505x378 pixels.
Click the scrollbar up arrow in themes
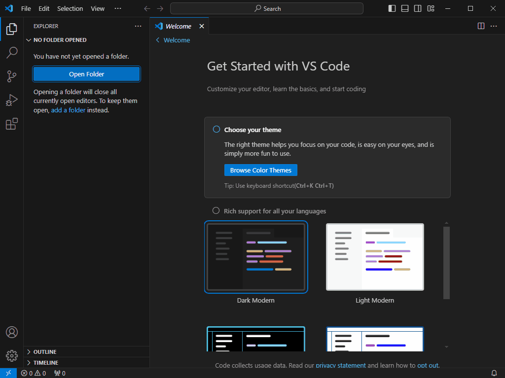click(446, 223)
